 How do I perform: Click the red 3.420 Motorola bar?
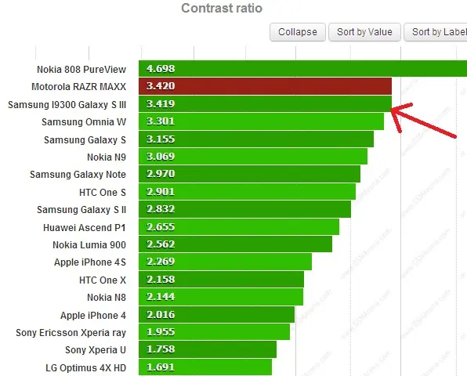tap(265, 86)
